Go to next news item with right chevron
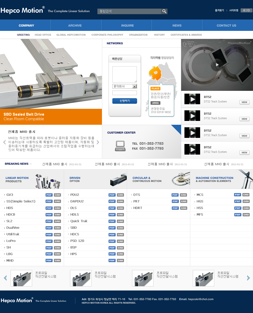Image resolution: width=253 pixels, height=313 pixels. pyautogui.click(x=98, y=142)
